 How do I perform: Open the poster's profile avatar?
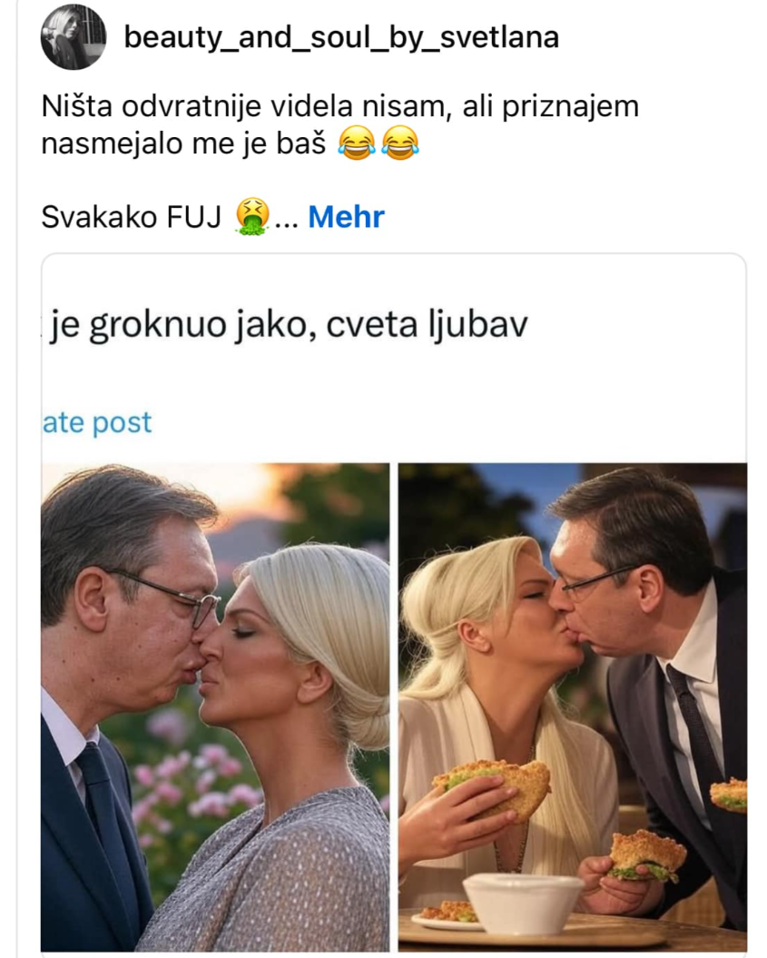[74, 36]
